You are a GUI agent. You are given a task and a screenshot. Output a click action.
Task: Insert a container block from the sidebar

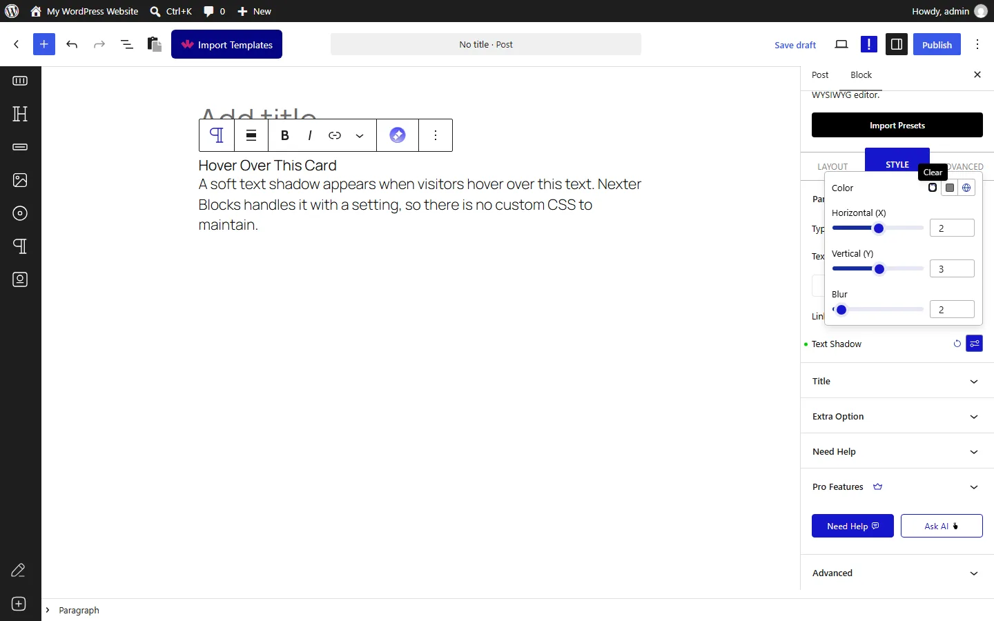point(20,81)
